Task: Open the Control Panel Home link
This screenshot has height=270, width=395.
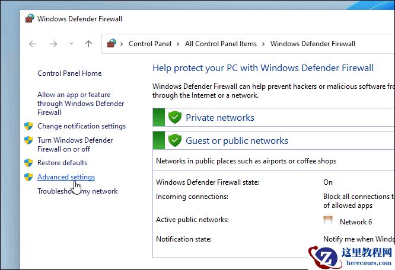Action: [x=69, y=73]
